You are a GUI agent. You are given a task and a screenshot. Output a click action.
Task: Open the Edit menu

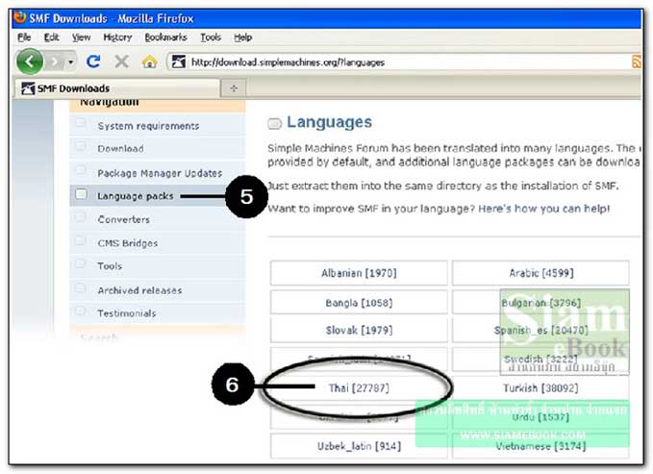pyautogui.click(x=51, y=37)
